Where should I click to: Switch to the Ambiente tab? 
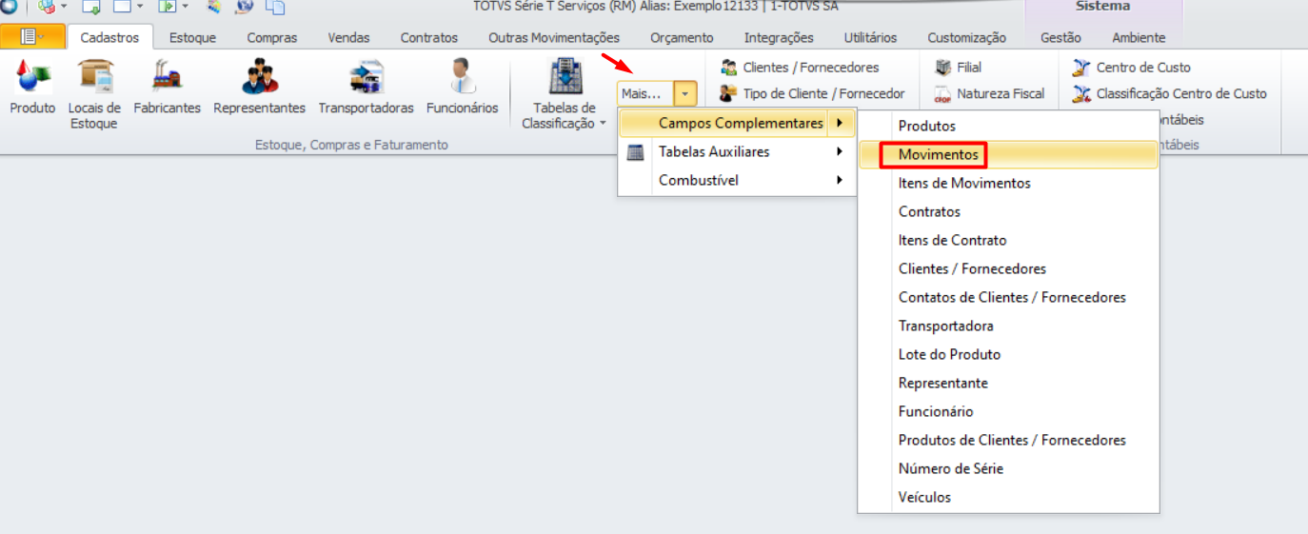coord(1139,38)
